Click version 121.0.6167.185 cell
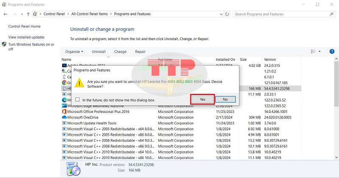The height and width of the screenshot is (178, 339). [276, 82]
